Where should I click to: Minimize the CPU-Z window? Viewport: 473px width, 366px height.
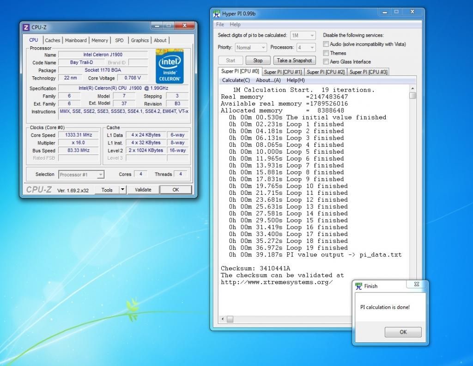157,26
